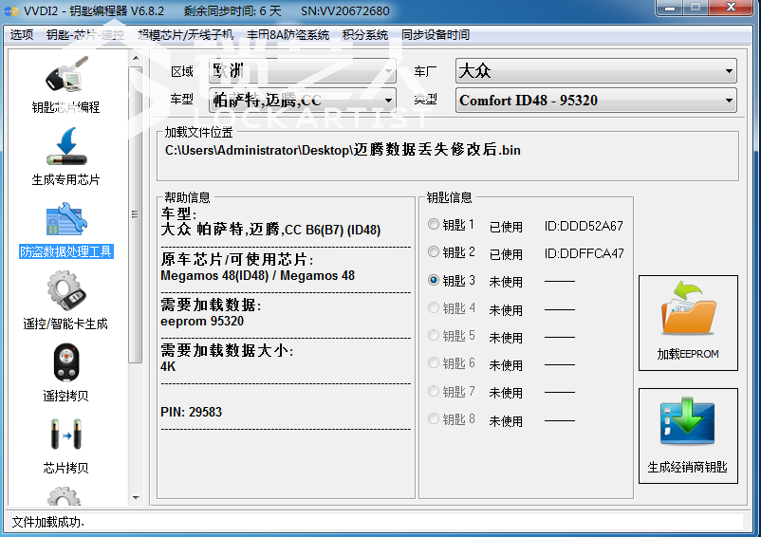
Task: Open the 超模芯片/无线子机 menu
Action: point(186,35)
